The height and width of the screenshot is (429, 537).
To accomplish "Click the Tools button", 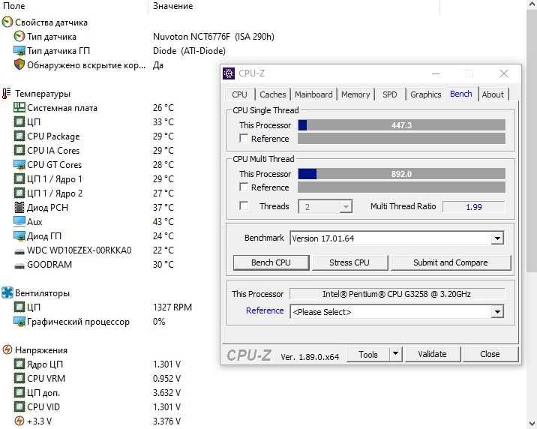I will (x=368, y=354).
